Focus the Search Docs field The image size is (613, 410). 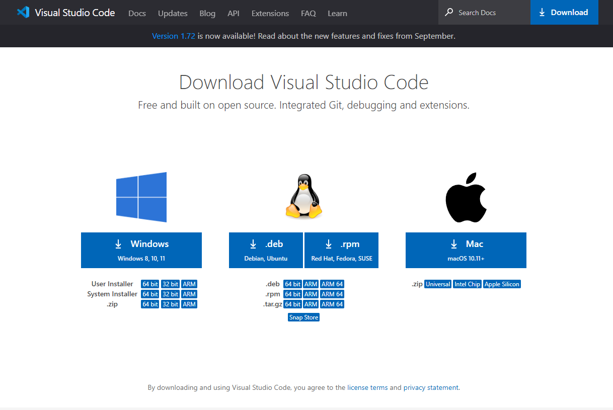click(484, 13)
